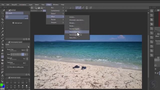160x90 pixels.
Task: Select the Zoom magnifier tool
Action: tap(2, 13)
